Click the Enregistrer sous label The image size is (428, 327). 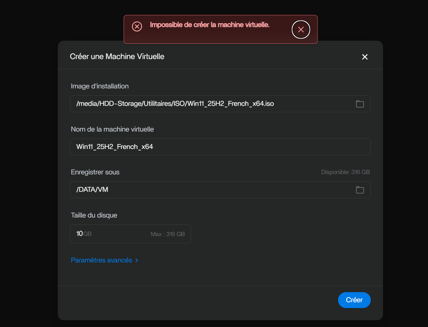click(95, 172)
